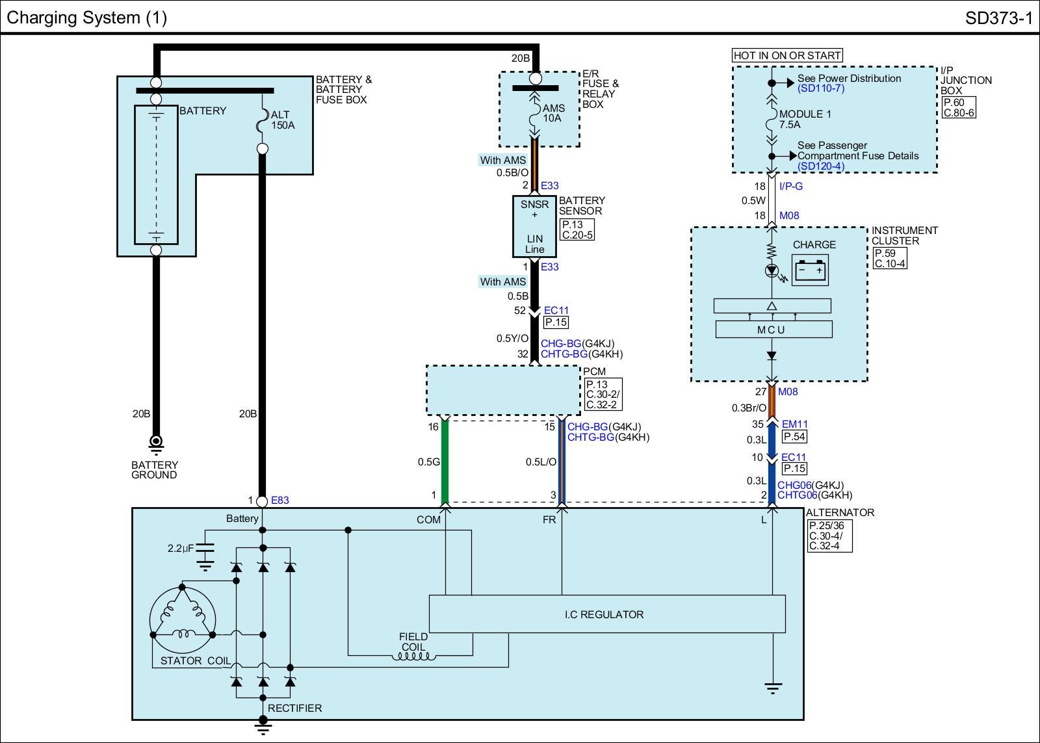Click the I.C REGULATOR block
The height and width of the screenshot is (743, 1040).
click(x=607, y=614)
